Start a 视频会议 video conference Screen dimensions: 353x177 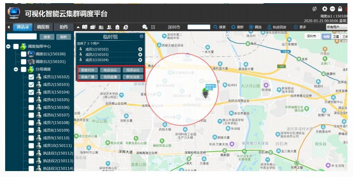133,70
